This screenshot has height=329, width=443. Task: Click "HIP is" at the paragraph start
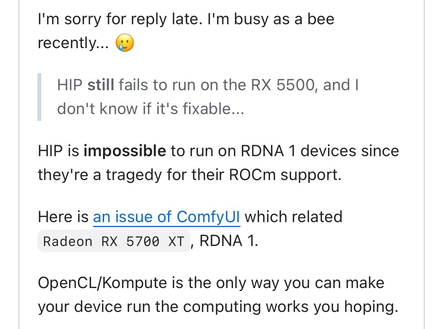[58, 151]
